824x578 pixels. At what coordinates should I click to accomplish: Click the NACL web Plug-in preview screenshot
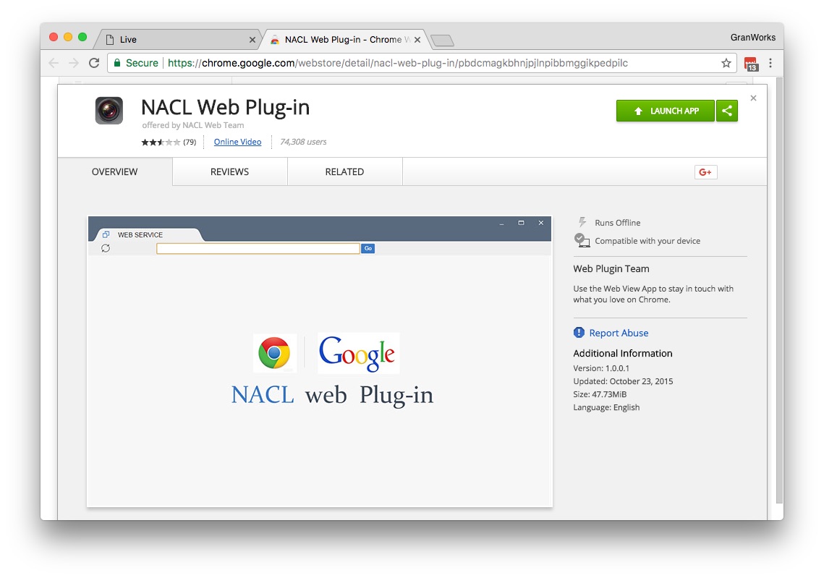pyautogui.click(x=320, y=362)
